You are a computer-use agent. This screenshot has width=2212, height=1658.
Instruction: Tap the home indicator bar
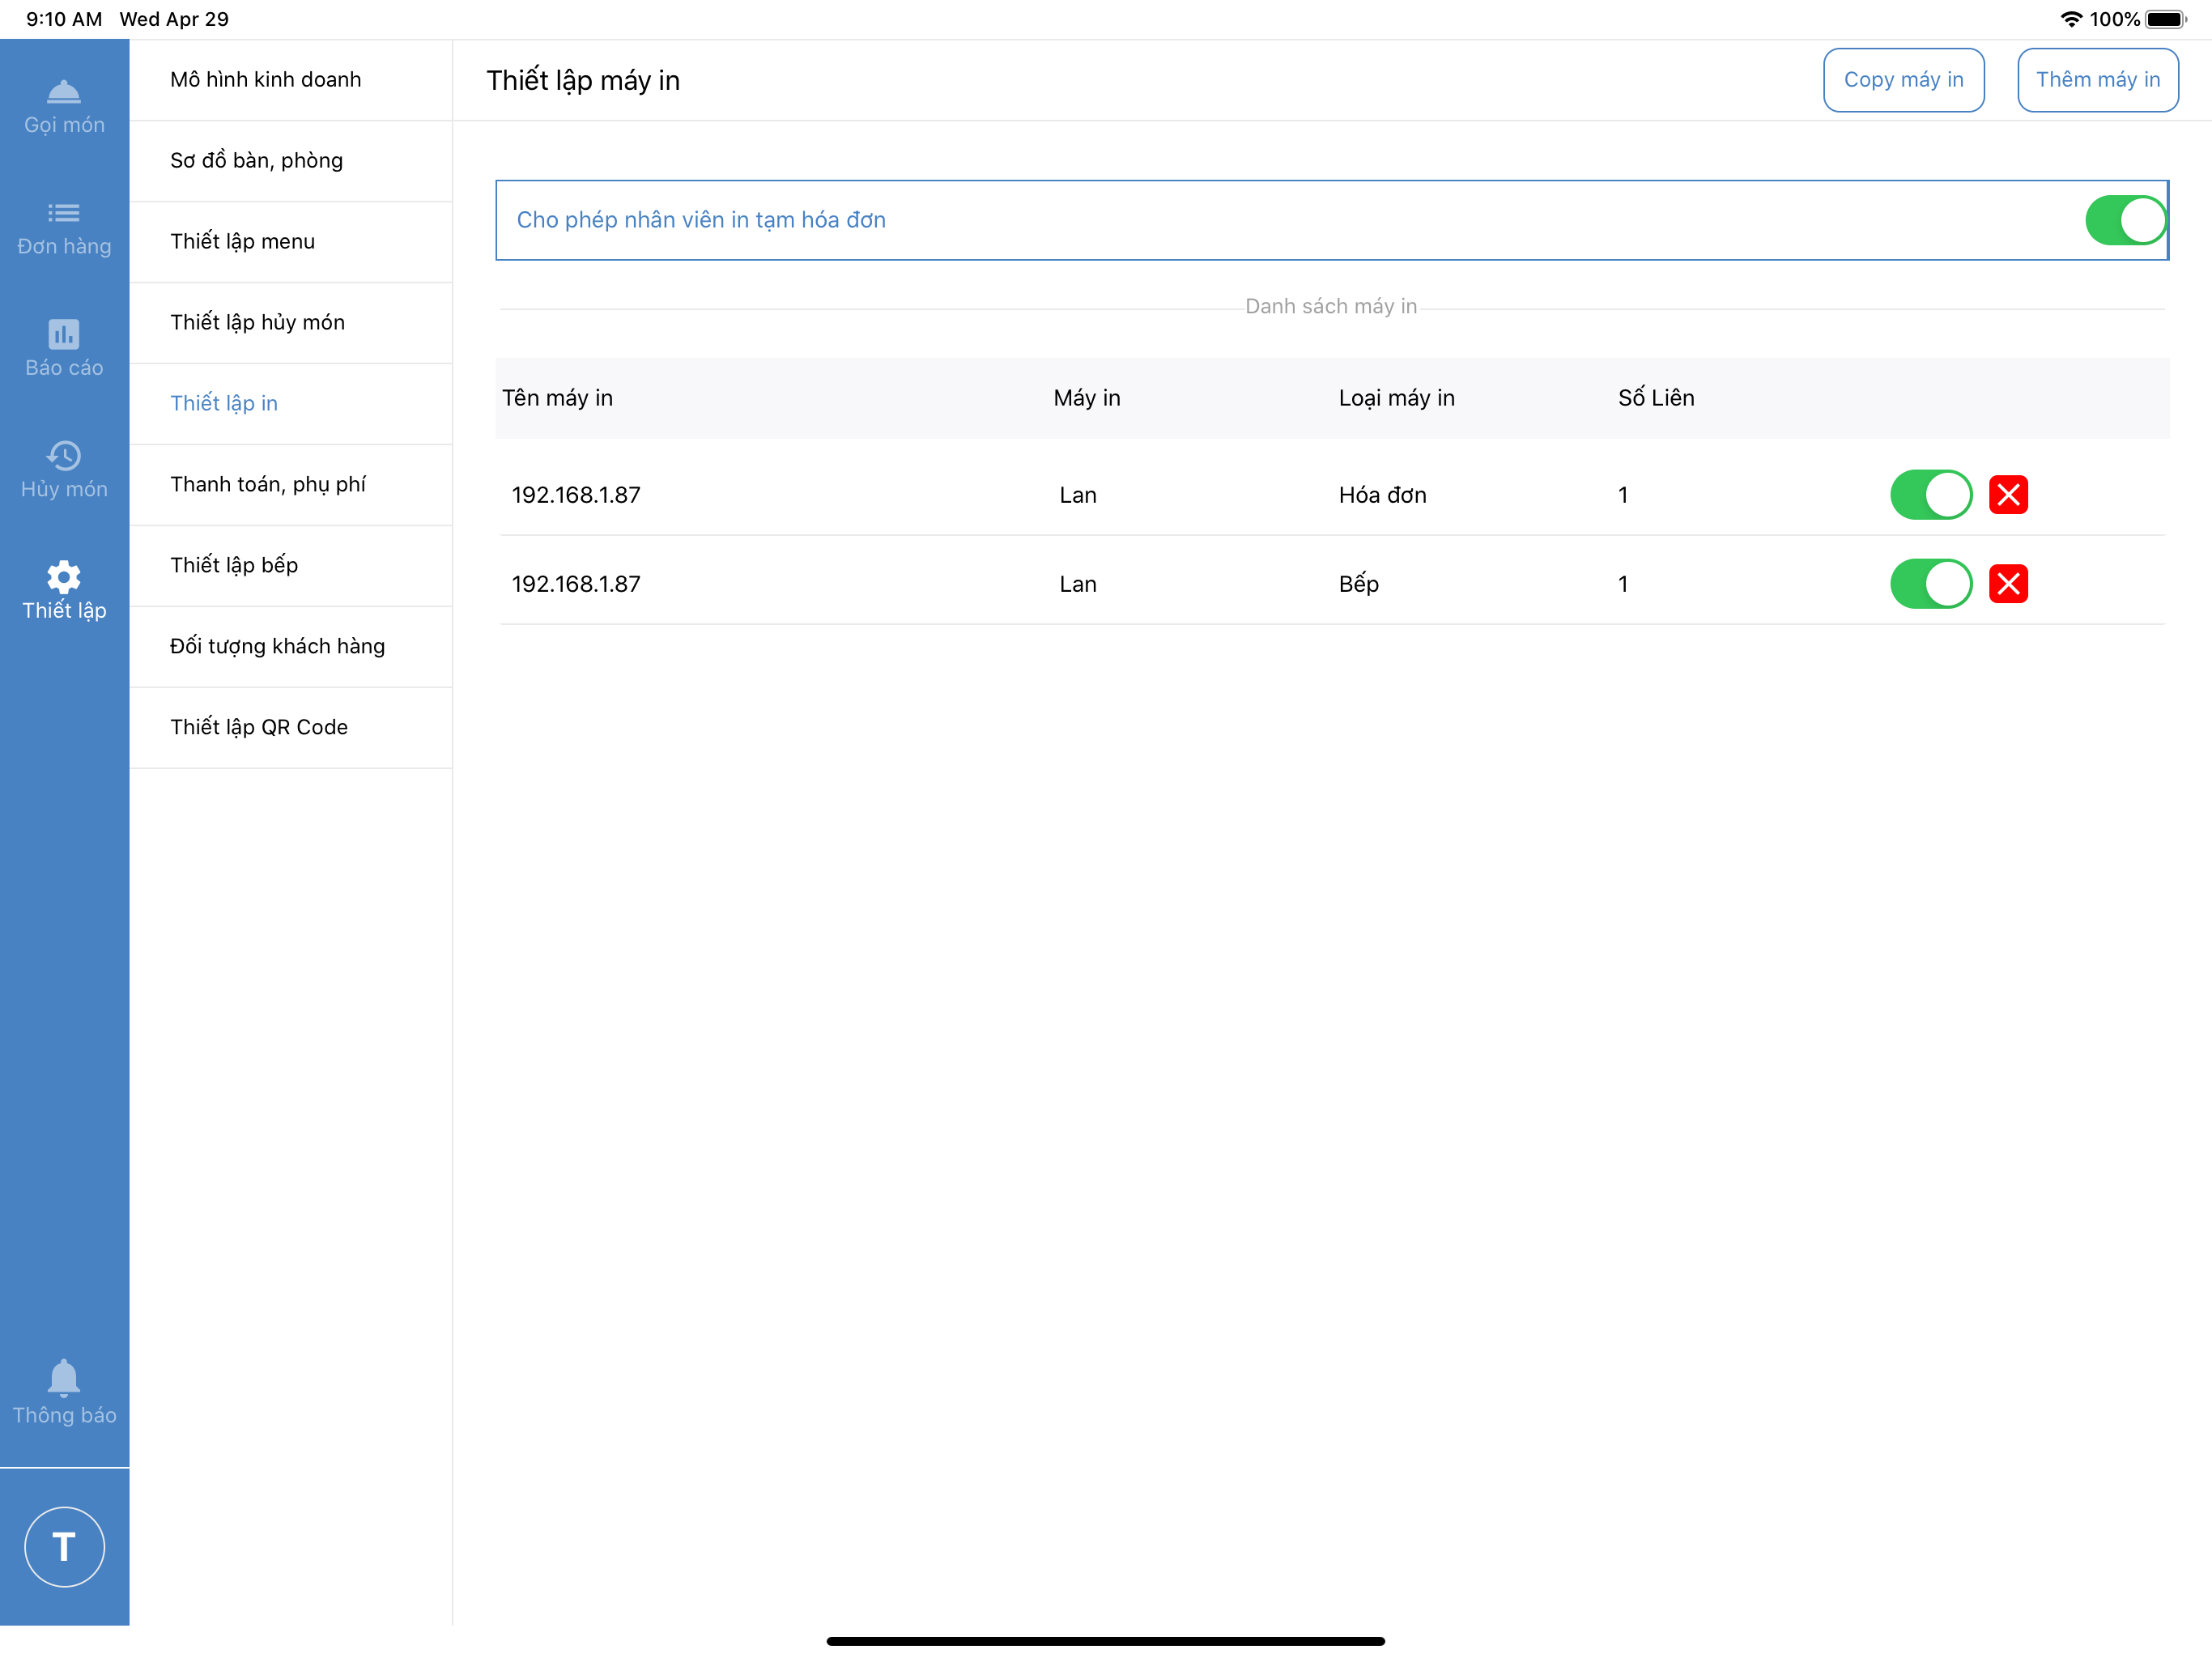tap(1105, 1641)
